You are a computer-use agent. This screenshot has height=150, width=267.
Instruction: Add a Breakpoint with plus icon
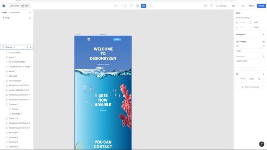[x=264, y=34]
